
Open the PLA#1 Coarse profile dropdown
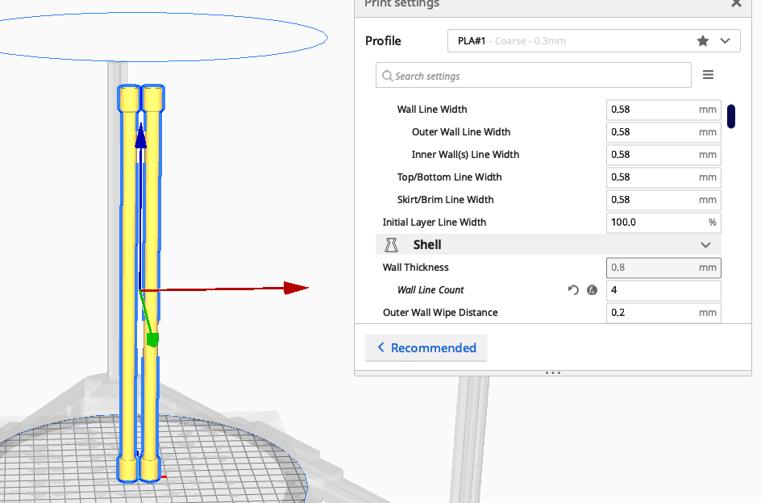593,41
